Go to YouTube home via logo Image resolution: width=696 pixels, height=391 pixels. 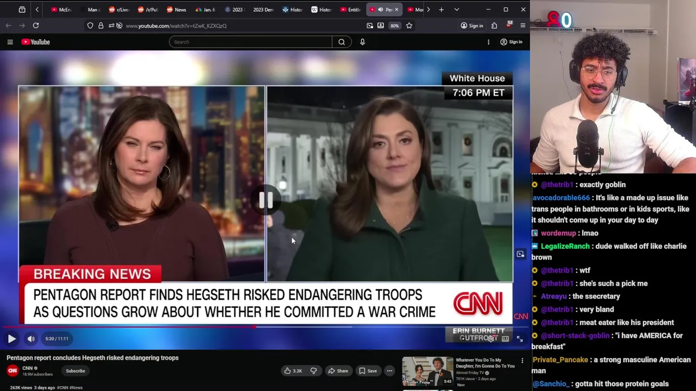(x=35, y=42)
